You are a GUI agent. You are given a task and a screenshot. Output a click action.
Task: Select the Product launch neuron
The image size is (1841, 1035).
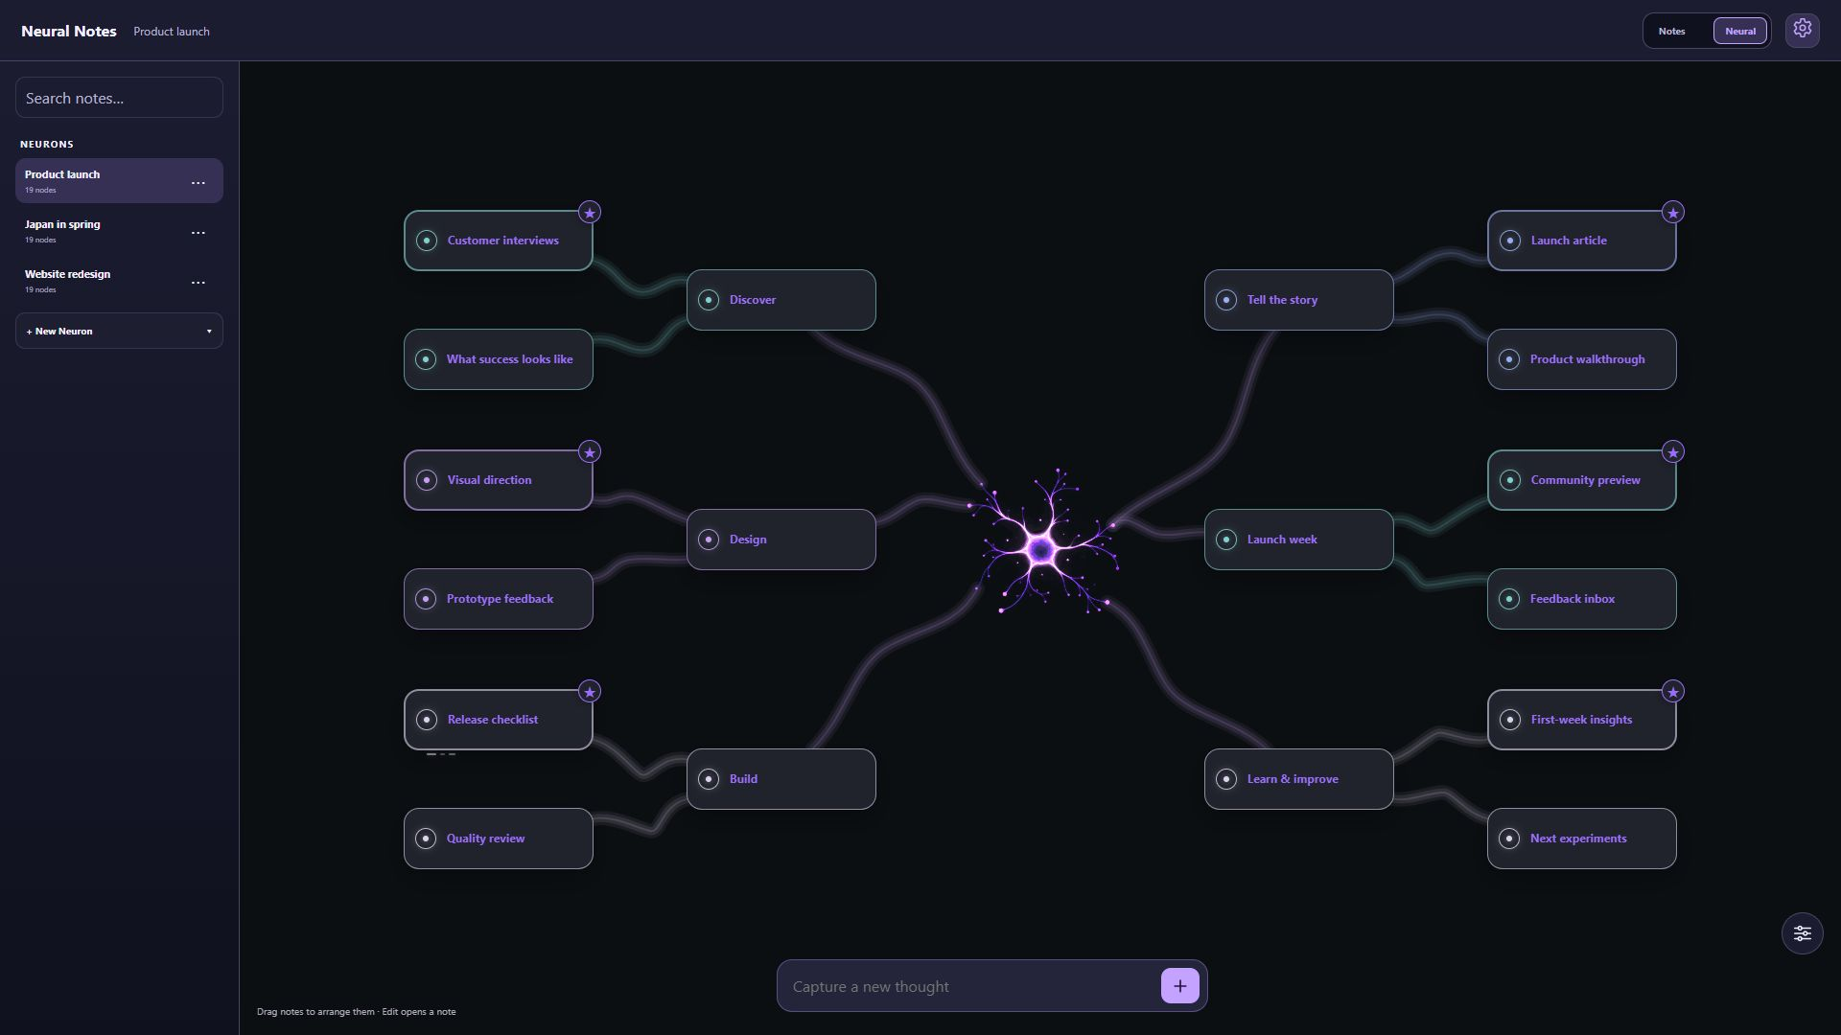(119, 180)
